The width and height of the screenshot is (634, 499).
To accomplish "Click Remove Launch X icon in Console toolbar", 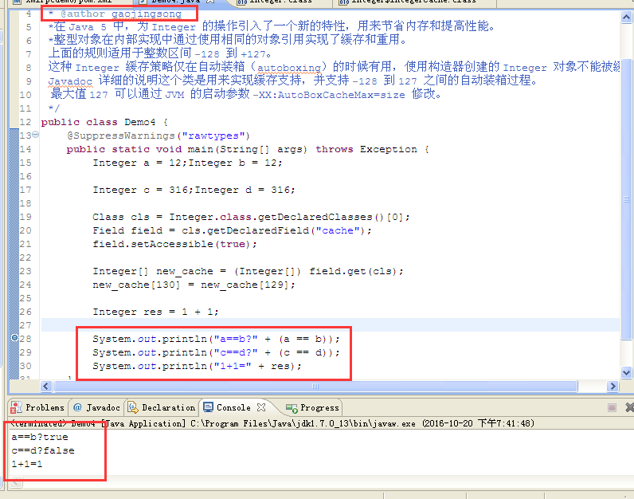I will [629, 407].
